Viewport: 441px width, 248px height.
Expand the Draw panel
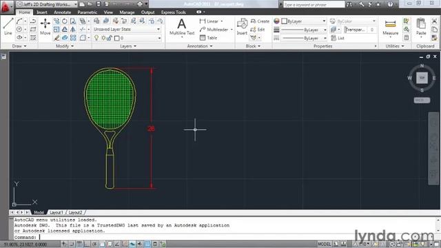point(19,46)
